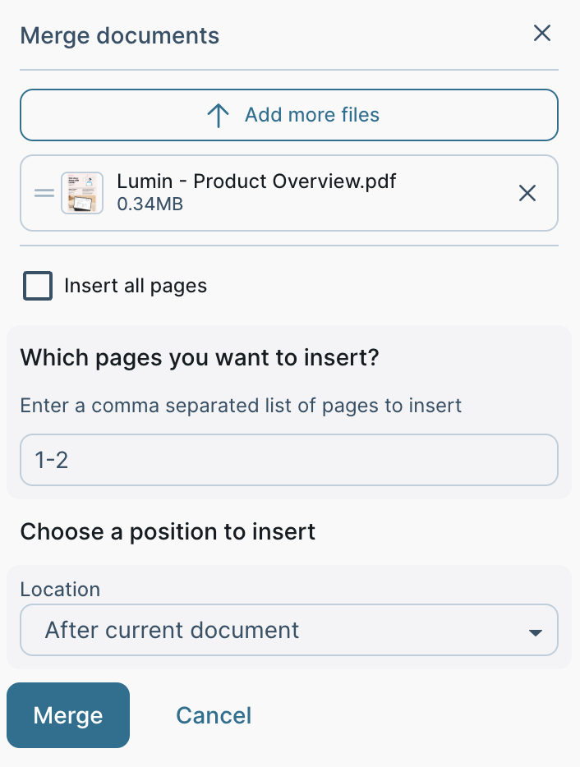Click the Merge documents dialog title
Screen dimensions: 580x767
click(119, 35)
